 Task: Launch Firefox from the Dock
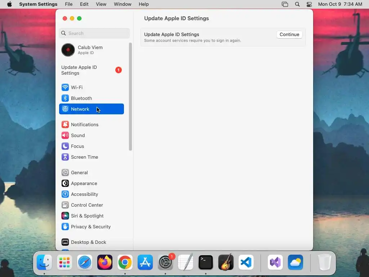tap(105, 262)
